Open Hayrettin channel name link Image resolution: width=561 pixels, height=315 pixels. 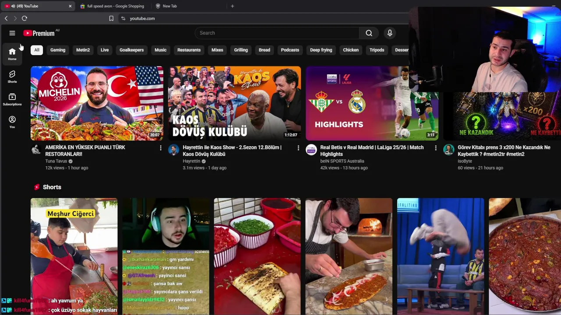coord(192,161)
